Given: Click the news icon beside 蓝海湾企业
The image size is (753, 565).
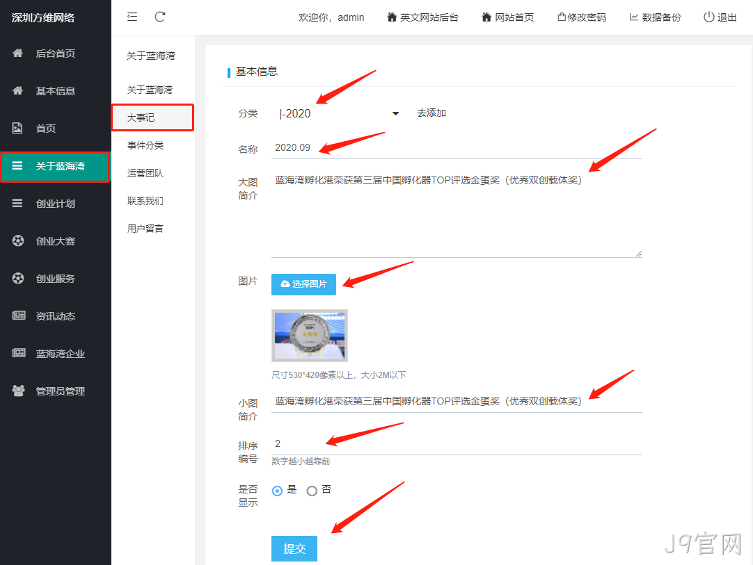Looking at the screenshot, I should pyautogui.click(x=18, y=352).
